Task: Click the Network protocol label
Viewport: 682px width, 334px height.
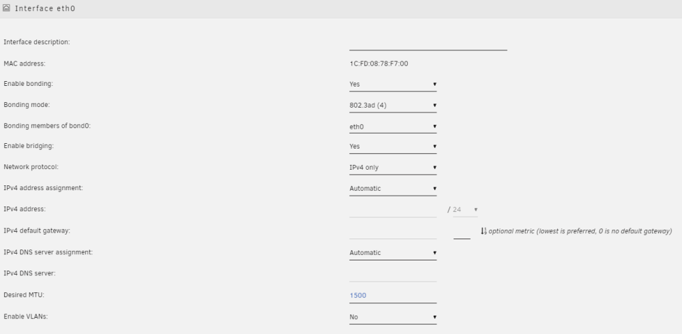Action: point(31,167)
